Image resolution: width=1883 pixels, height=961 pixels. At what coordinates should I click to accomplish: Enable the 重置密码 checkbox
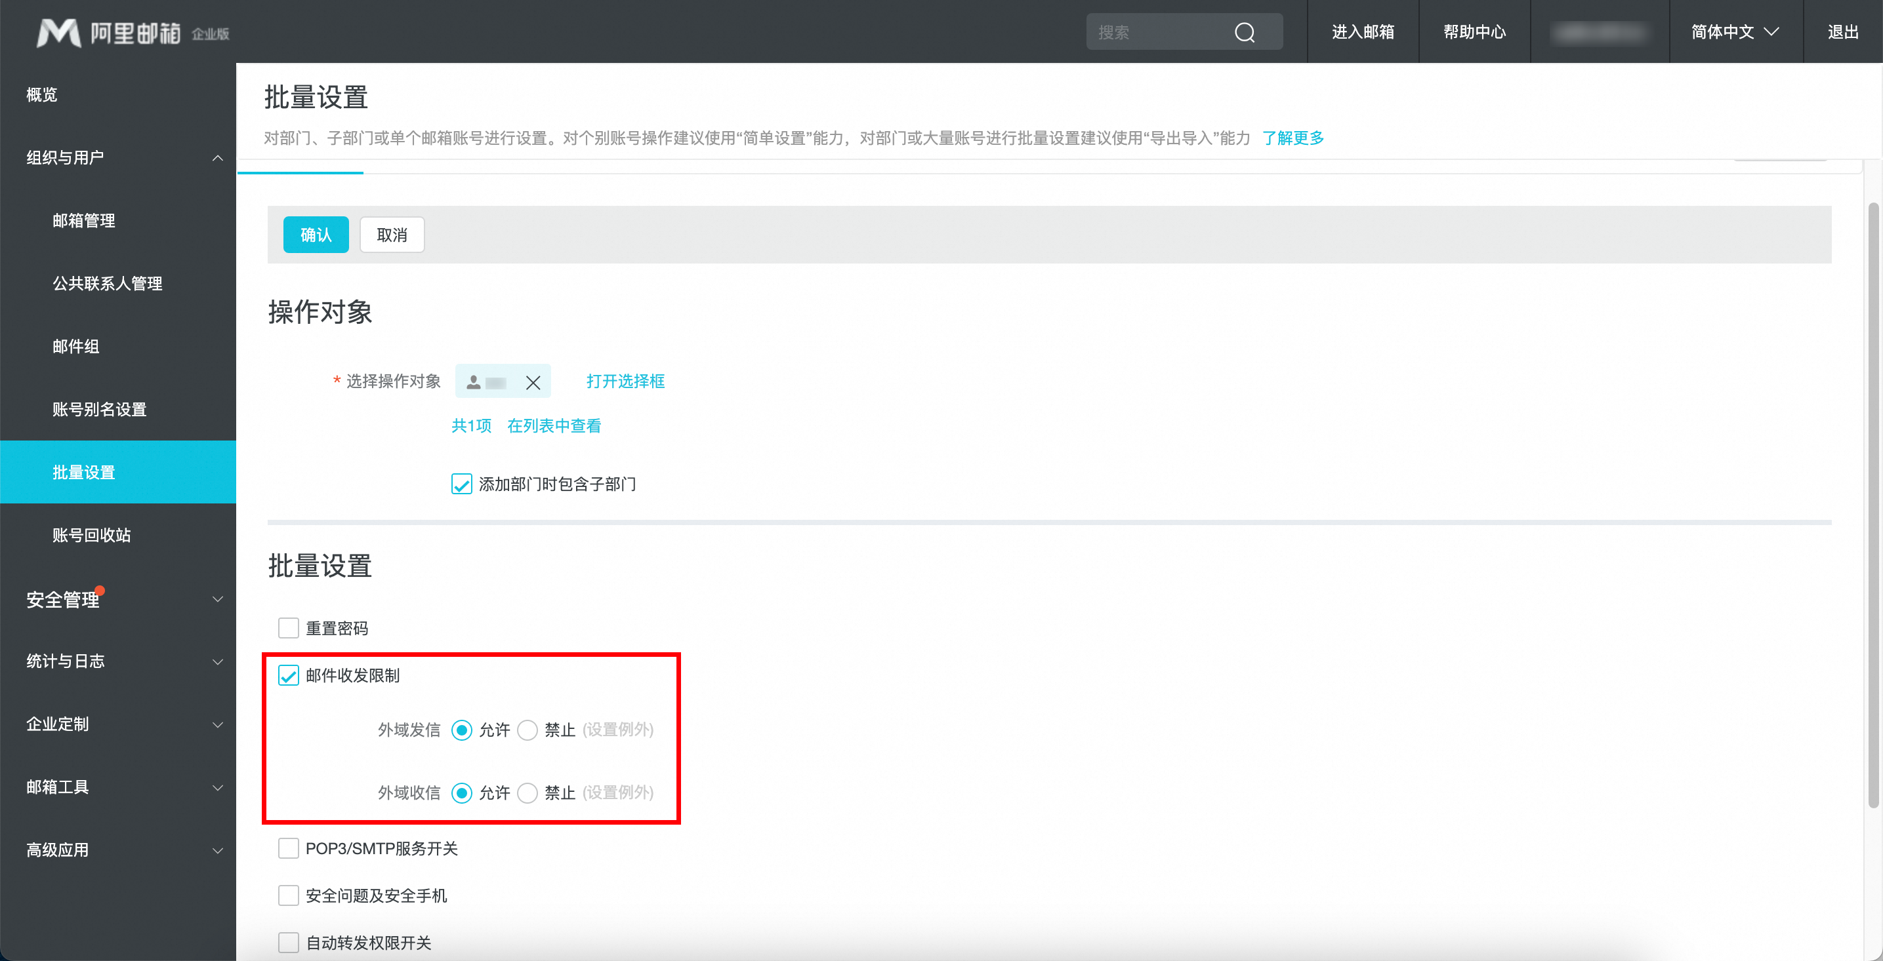click(x=289, y=628)
